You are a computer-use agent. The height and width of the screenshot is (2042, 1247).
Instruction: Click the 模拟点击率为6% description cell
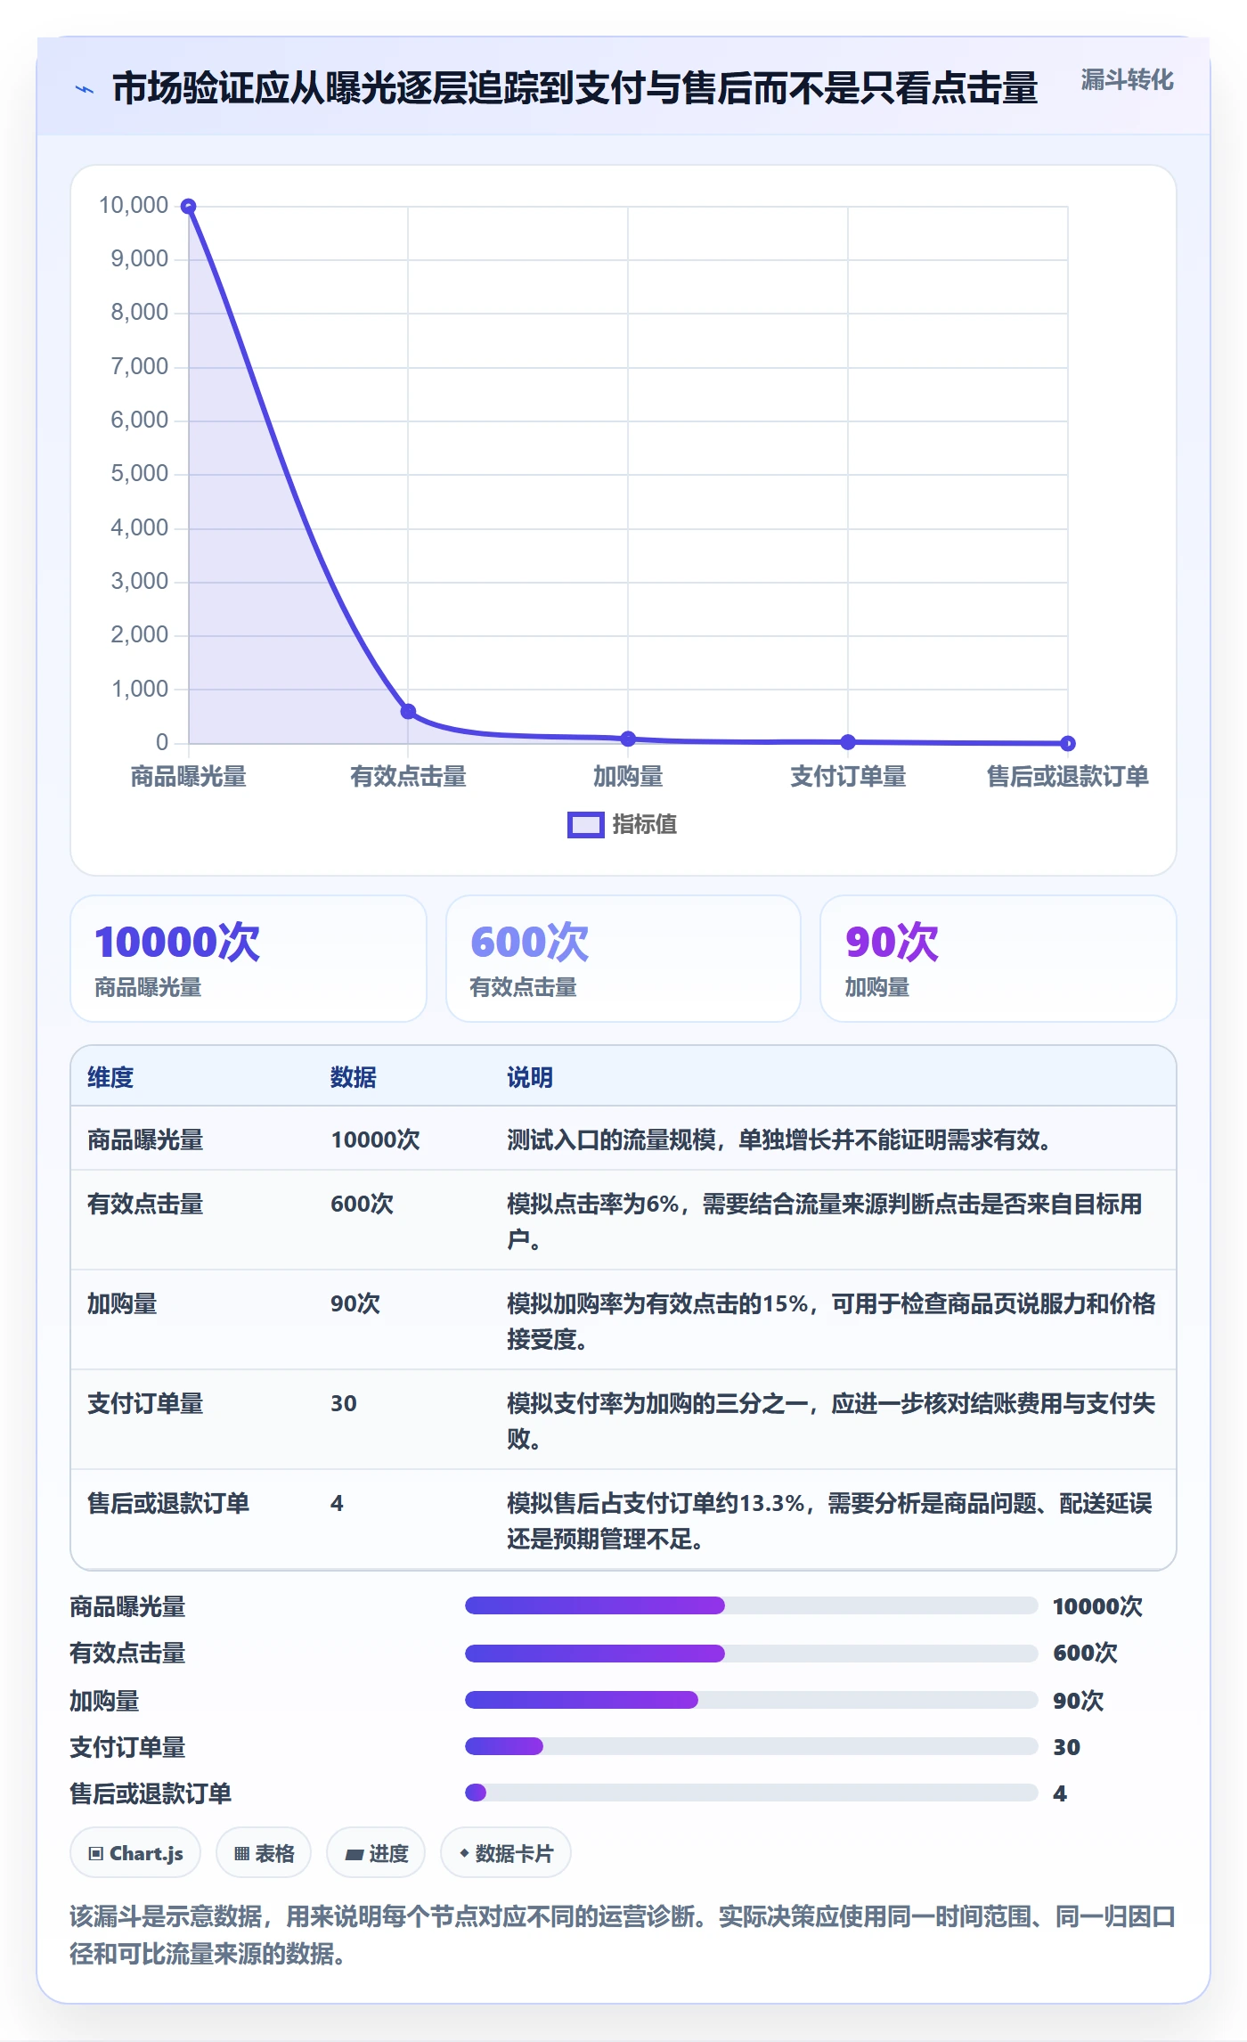832,1221
